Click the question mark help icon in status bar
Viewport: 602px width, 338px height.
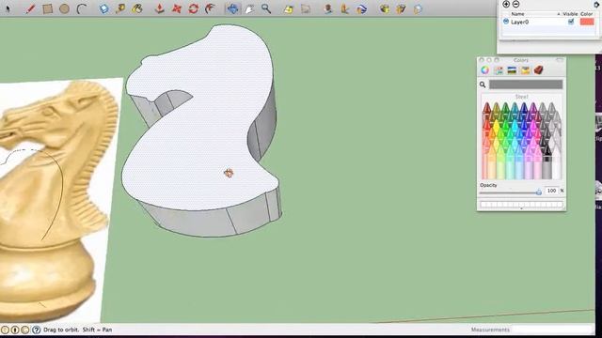[36, 330]
